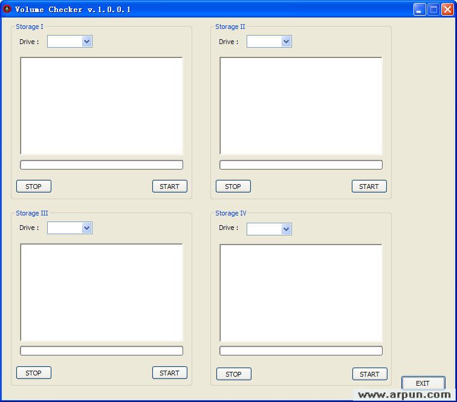Screen dimensions: 457x402
Task: Click the Storage III progress bar
Action: (102, 351)
